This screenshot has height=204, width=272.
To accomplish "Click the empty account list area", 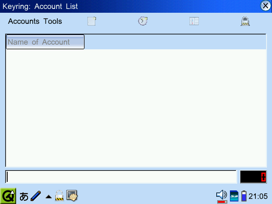I will 136,106.
